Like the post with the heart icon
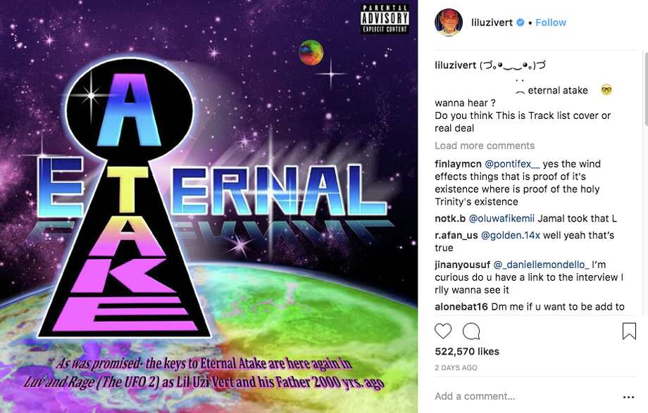 (x=443, y=331)
